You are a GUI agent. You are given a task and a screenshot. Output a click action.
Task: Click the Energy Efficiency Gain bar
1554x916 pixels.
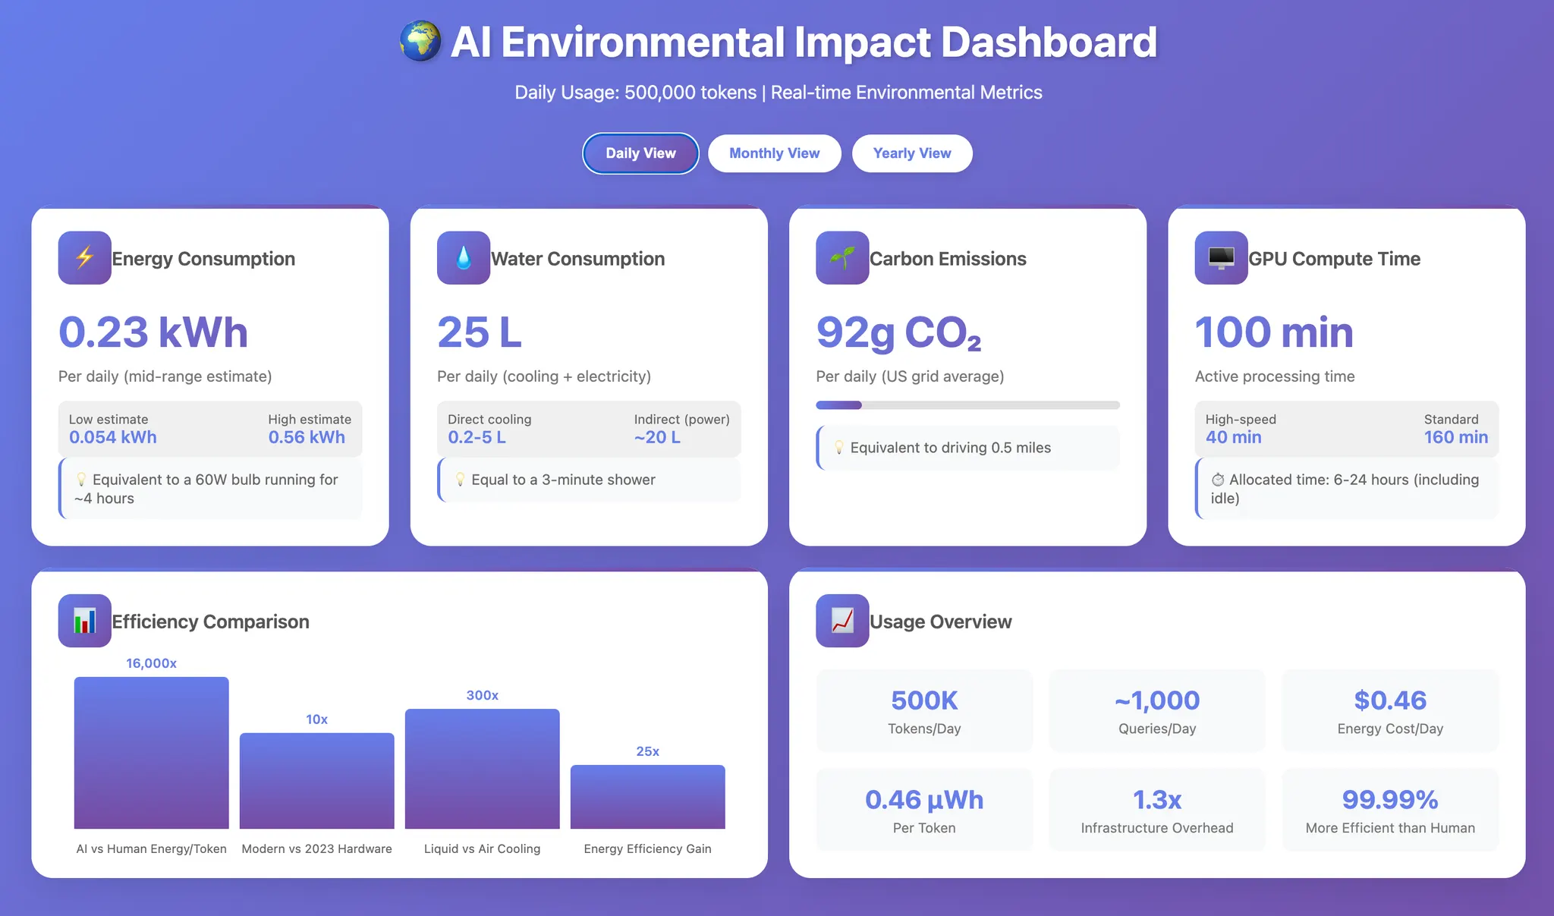[648, 797]
